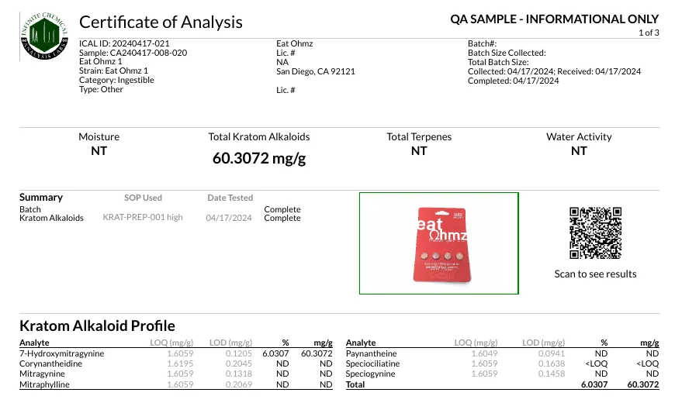The height and width of the screenshot is (403, 675).
Task: Click the '1.6049' LOQ for Paynantheine
Action: tap(484, 353)
